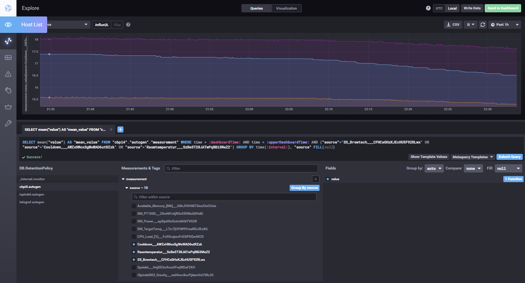Check the BM_PT1000 source checkbox
Image resolution: width=525 pixels, height=283 pixels.
click(x=134, y=214)
